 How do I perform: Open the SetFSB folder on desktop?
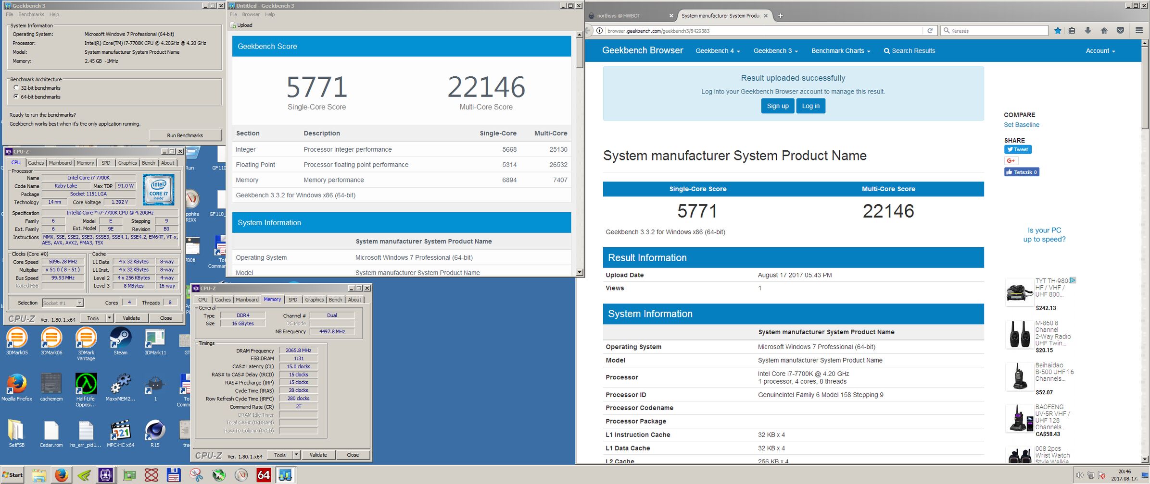17,434
